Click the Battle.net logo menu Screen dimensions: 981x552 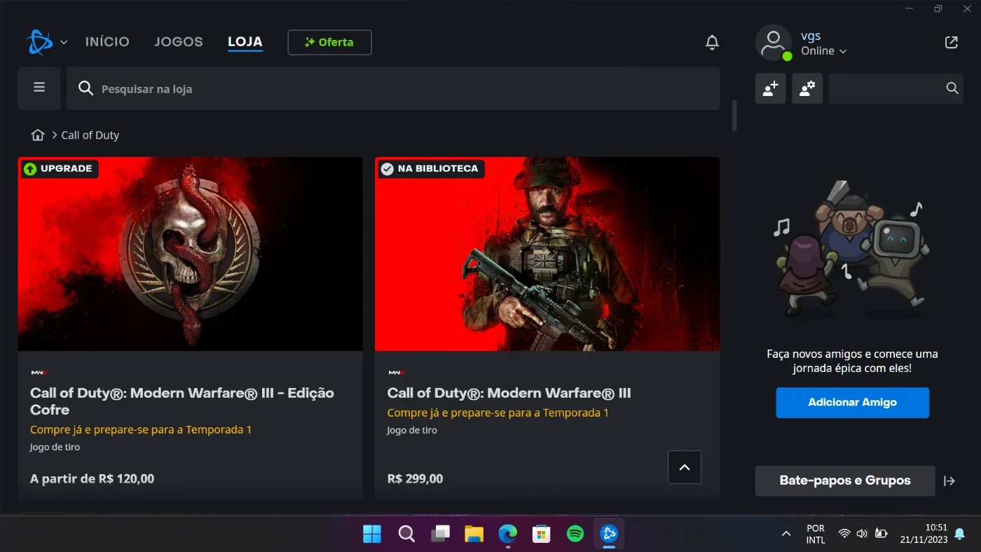pyautogui.click(x=46, y=42)
